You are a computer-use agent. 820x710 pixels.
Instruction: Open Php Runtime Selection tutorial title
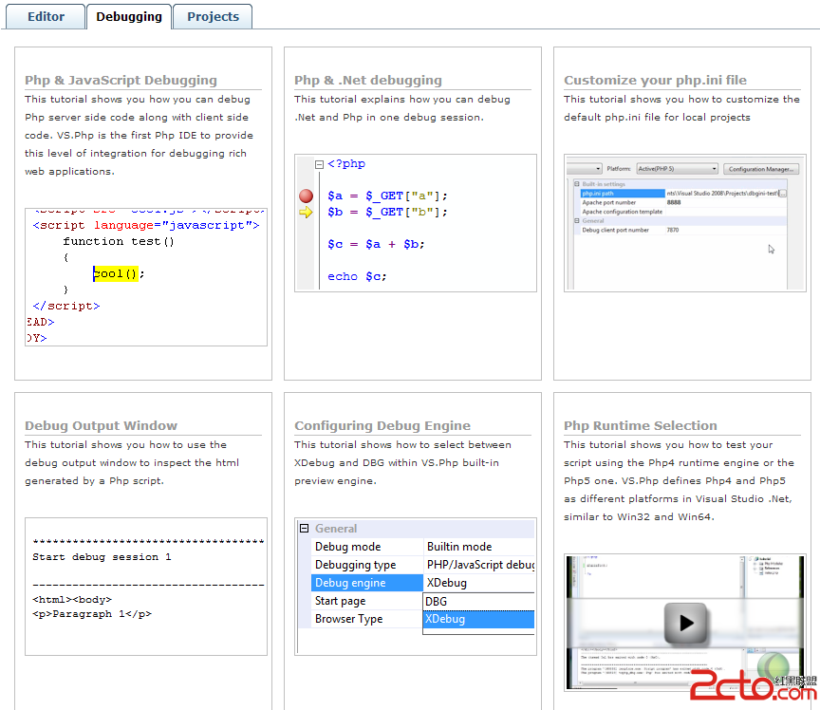coord(641,425)
